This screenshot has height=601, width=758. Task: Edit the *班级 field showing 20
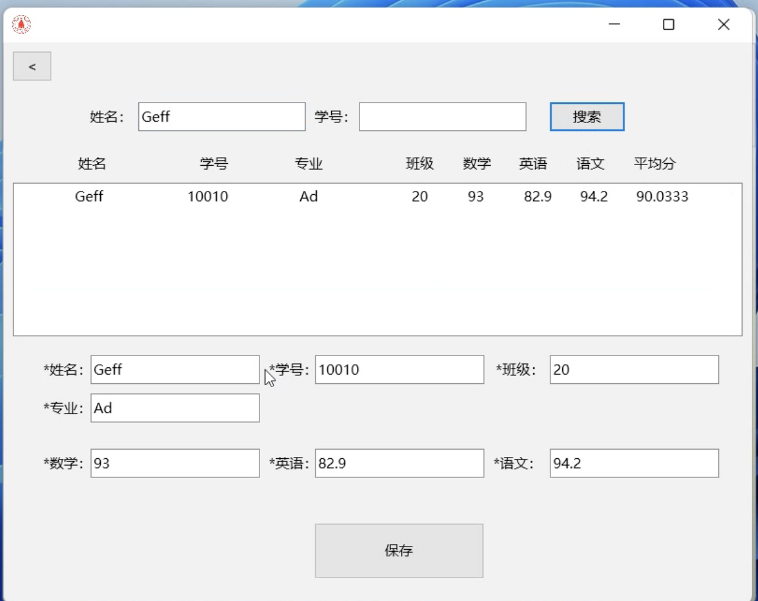tap(634, 370)
